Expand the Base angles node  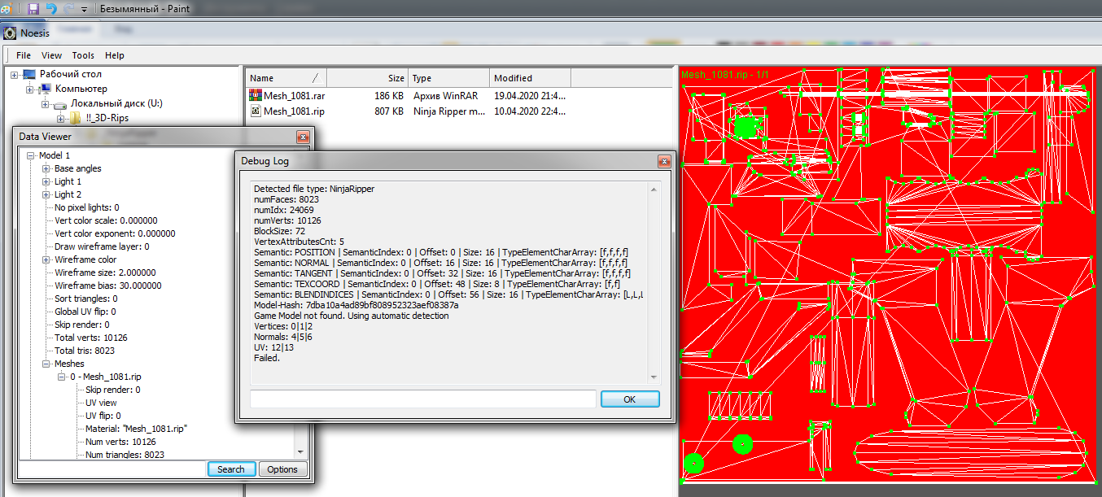click(x=46, y=168)
